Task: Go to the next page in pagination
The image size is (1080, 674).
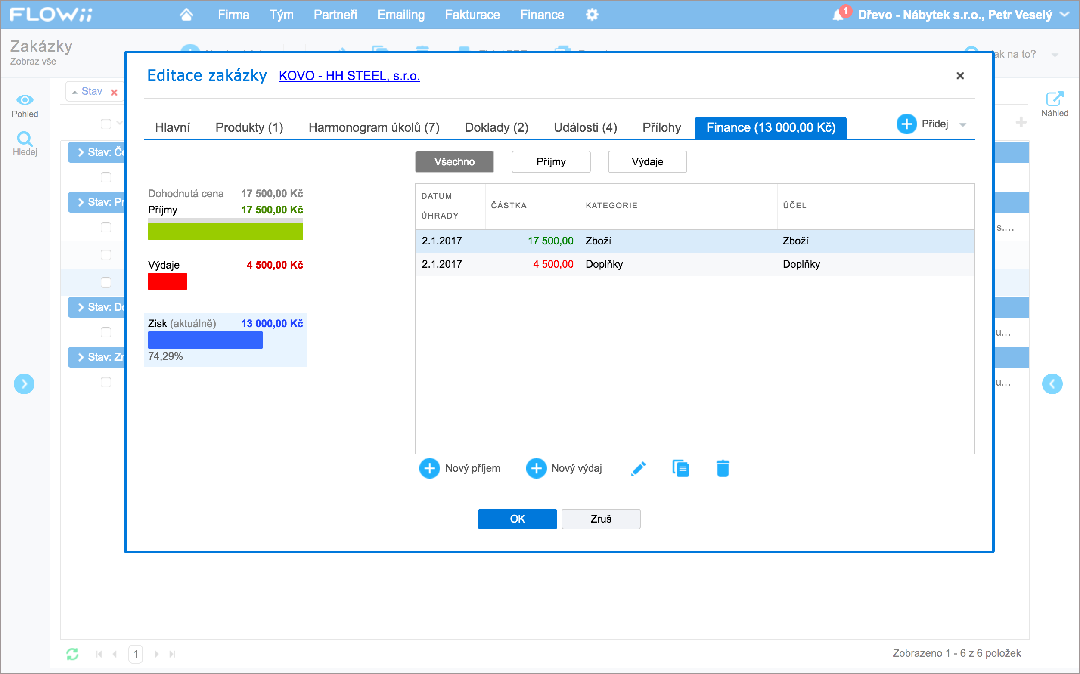Action: [156, 654]
